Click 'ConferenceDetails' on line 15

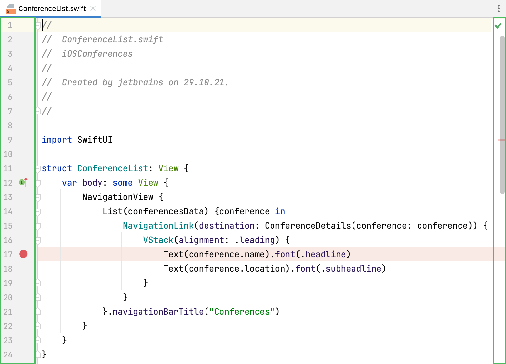308,226
